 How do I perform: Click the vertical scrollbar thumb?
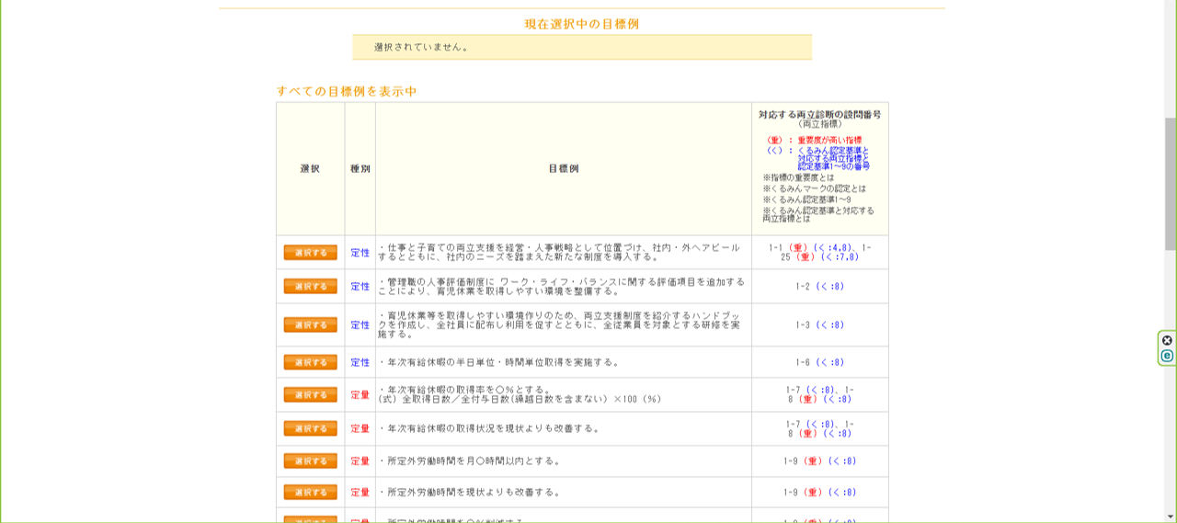coord(1170,184)
